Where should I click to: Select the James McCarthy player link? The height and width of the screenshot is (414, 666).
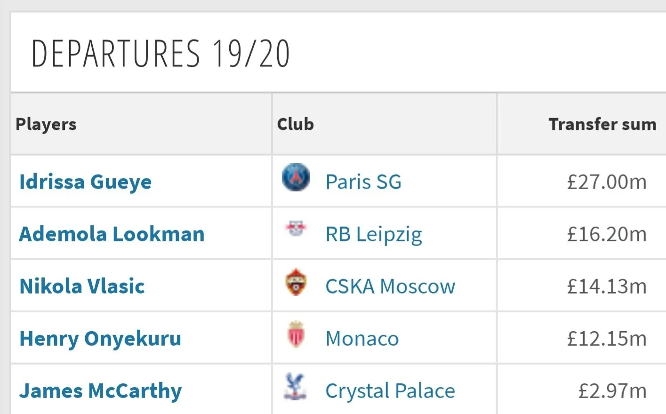coord(100,391)
